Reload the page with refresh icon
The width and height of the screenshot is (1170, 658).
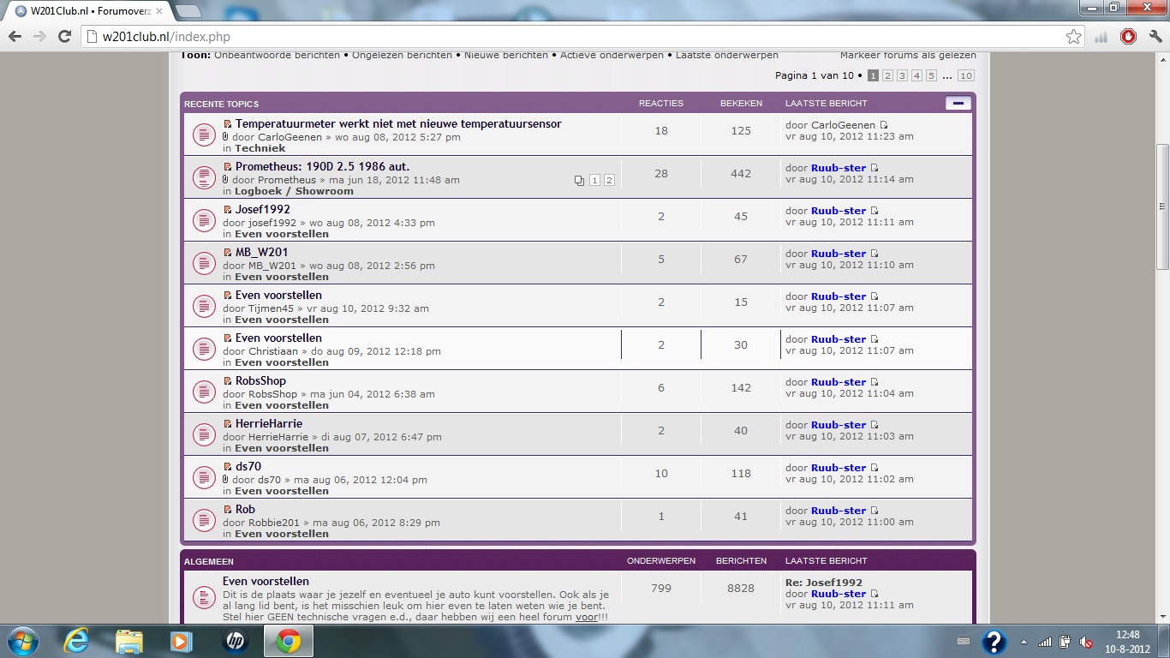(x=64, y=37)
